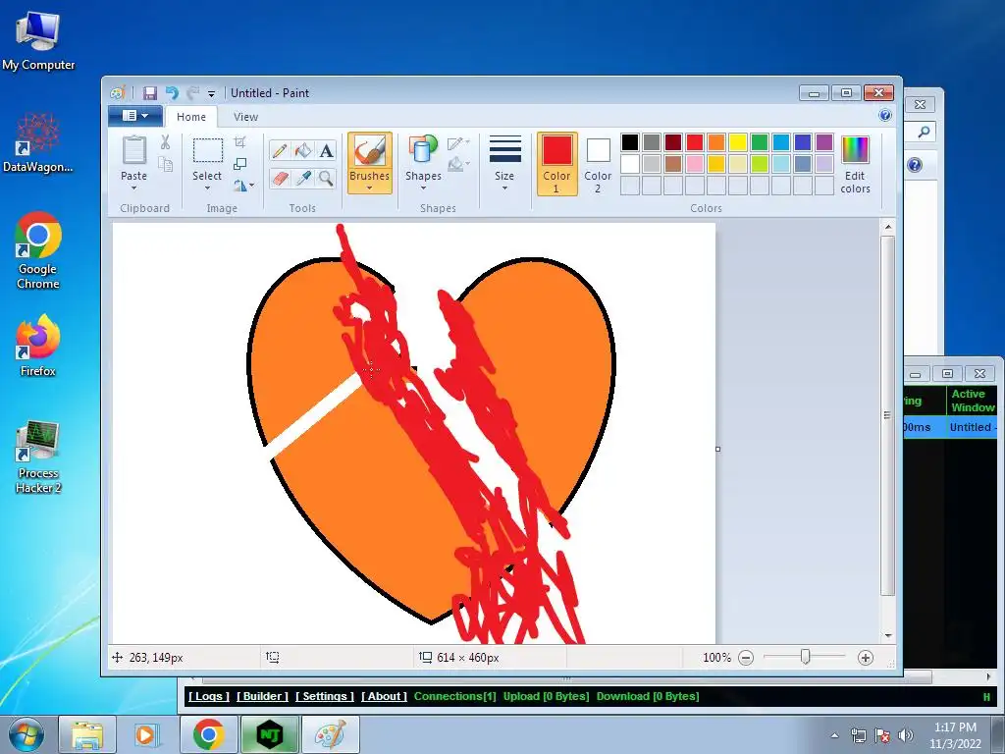
Task: Open Chrome from the taskbar
Action: tap(208, 734)
